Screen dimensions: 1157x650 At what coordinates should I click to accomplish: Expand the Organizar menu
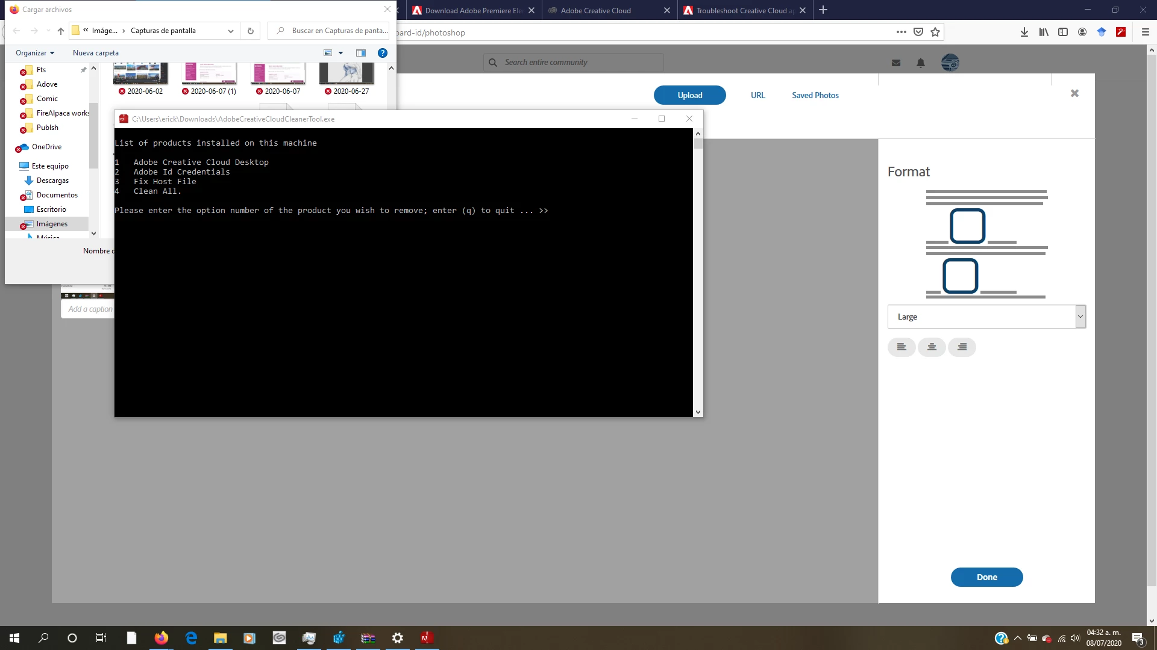[x=35, y=53]
